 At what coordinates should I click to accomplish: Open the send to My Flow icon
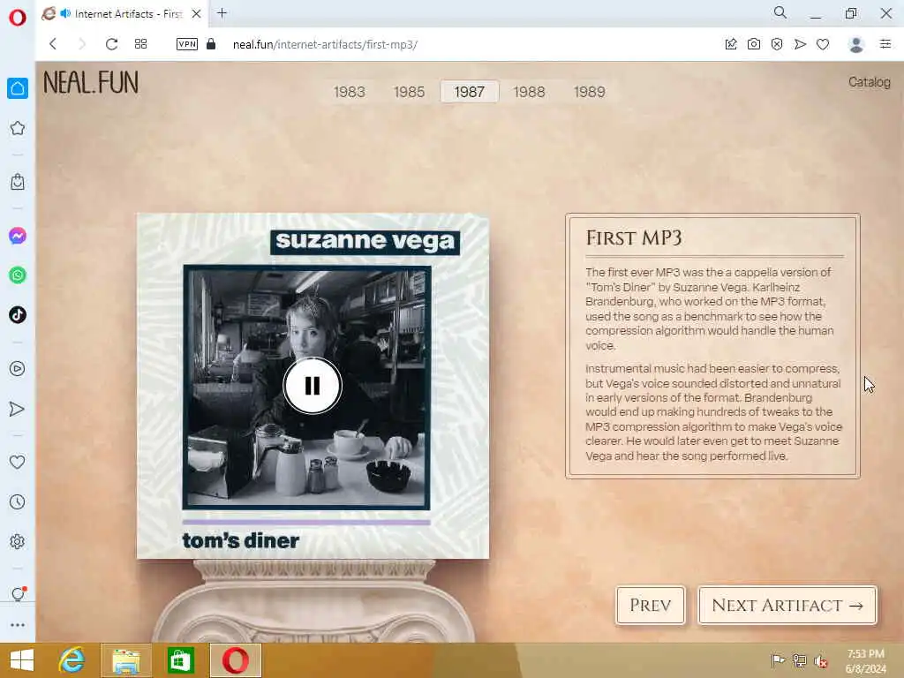[800, 44]
